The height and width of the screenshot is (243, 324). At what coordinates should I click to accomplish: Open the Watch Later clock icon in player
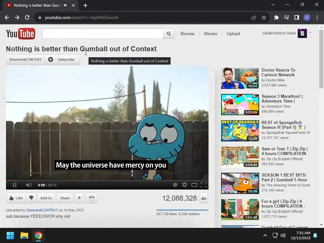pyautogui.click(x=175, y=185)
